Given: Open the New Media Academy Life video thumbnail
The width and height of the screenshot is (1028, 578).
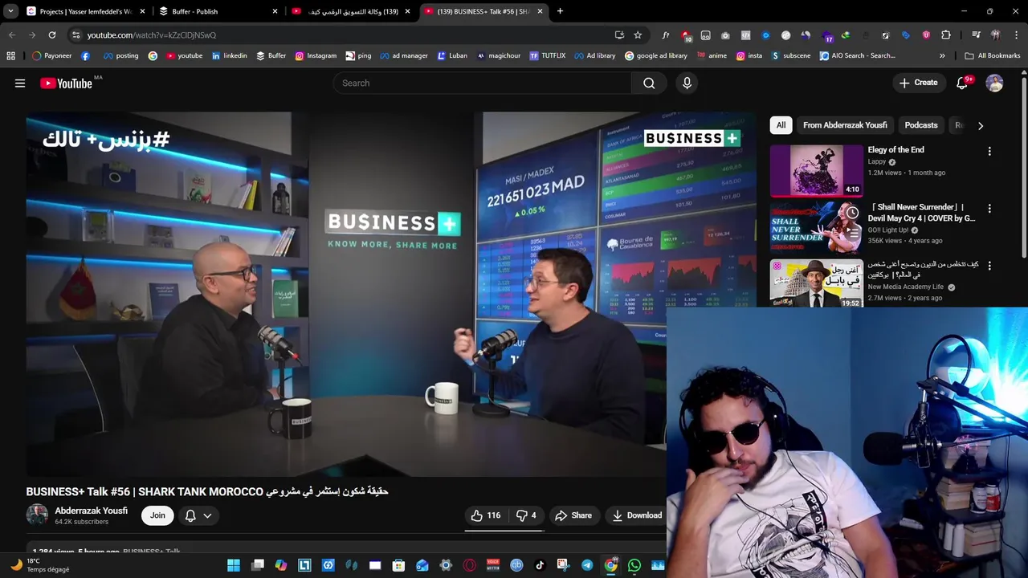Looking at the screenshot, I should 816,283.
